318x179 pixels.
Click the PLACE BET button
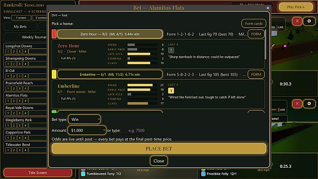[x=159, y=149]
